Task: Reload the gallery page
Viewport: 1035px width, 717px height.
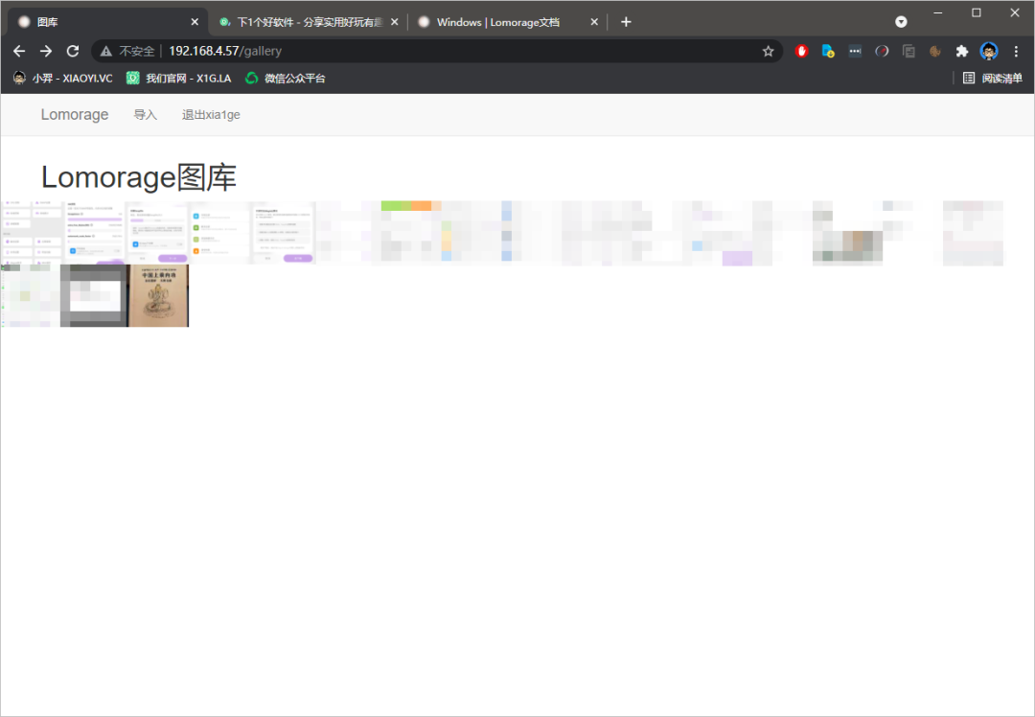Action: click(x=73, y=51)
